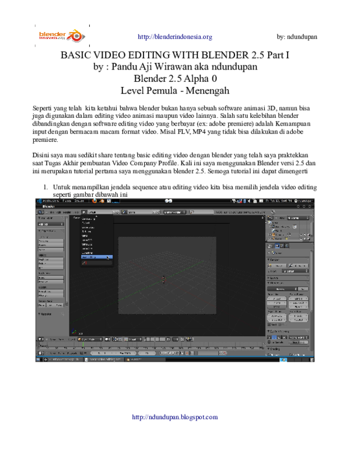Click the Duplicate button in tool shelf

(x=51, y=259)
